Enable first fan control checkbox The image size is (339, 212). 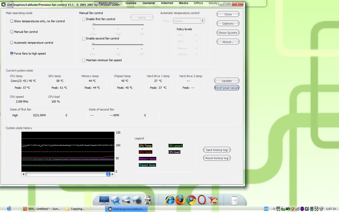[84, 19]
